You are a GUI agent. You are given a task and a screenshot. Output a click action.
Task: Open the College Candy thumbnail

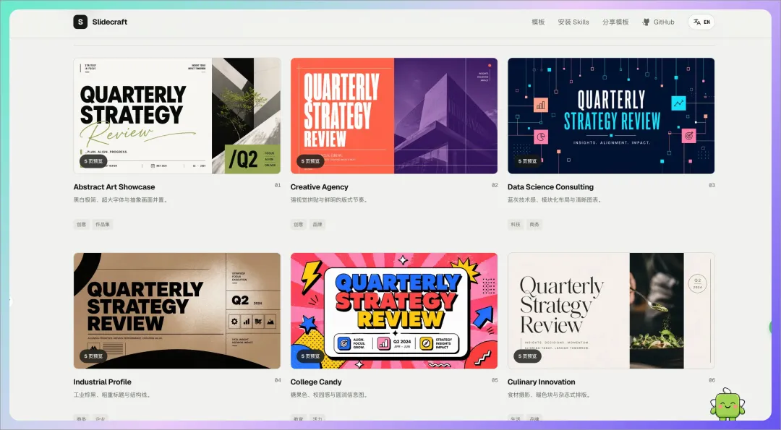click(x=394, y=311)
